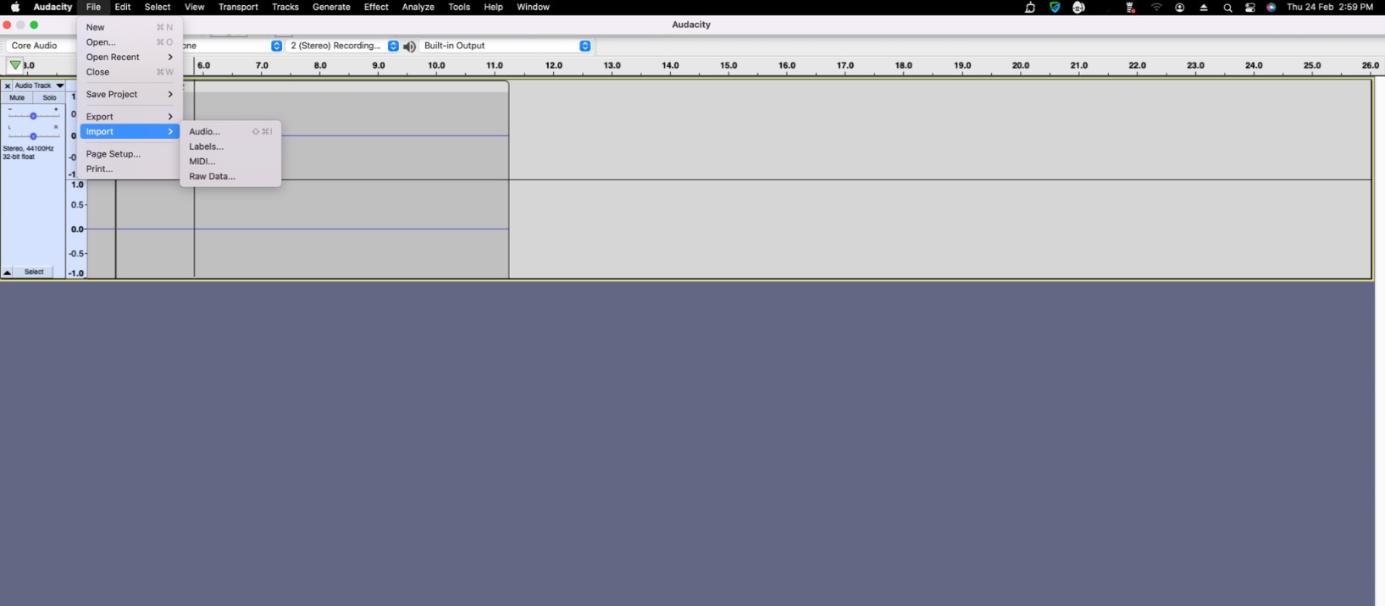
Task: Click the Stereo, 44100Hz track info text
Action: pyautogui.click(x=28, y=149)
